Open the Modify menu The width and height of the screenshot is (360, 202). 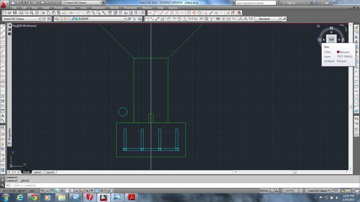tap(114, 8)
